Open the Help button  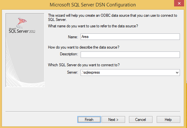pyautogui.click(x=168, y=119)
